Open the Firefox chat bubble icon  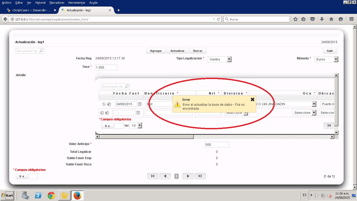point(341,19)
